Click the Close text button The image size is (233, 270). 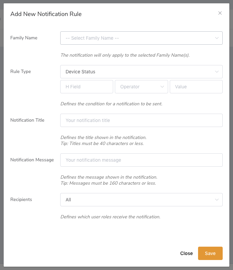[186, 253]
